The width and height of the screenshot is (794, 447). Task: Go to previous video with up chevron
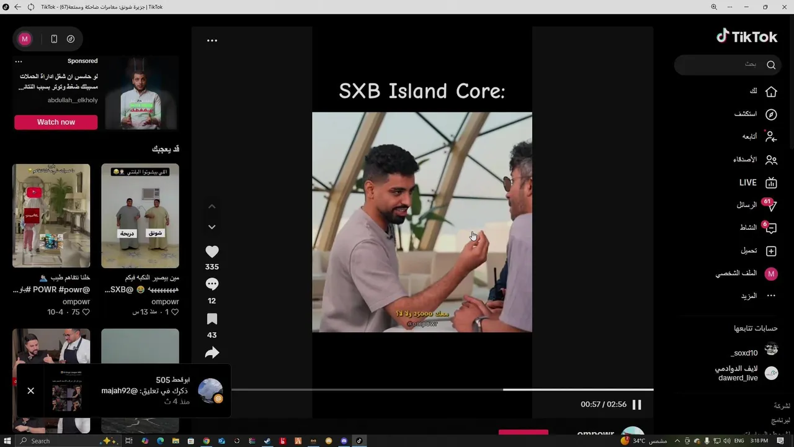click(212, 206)
